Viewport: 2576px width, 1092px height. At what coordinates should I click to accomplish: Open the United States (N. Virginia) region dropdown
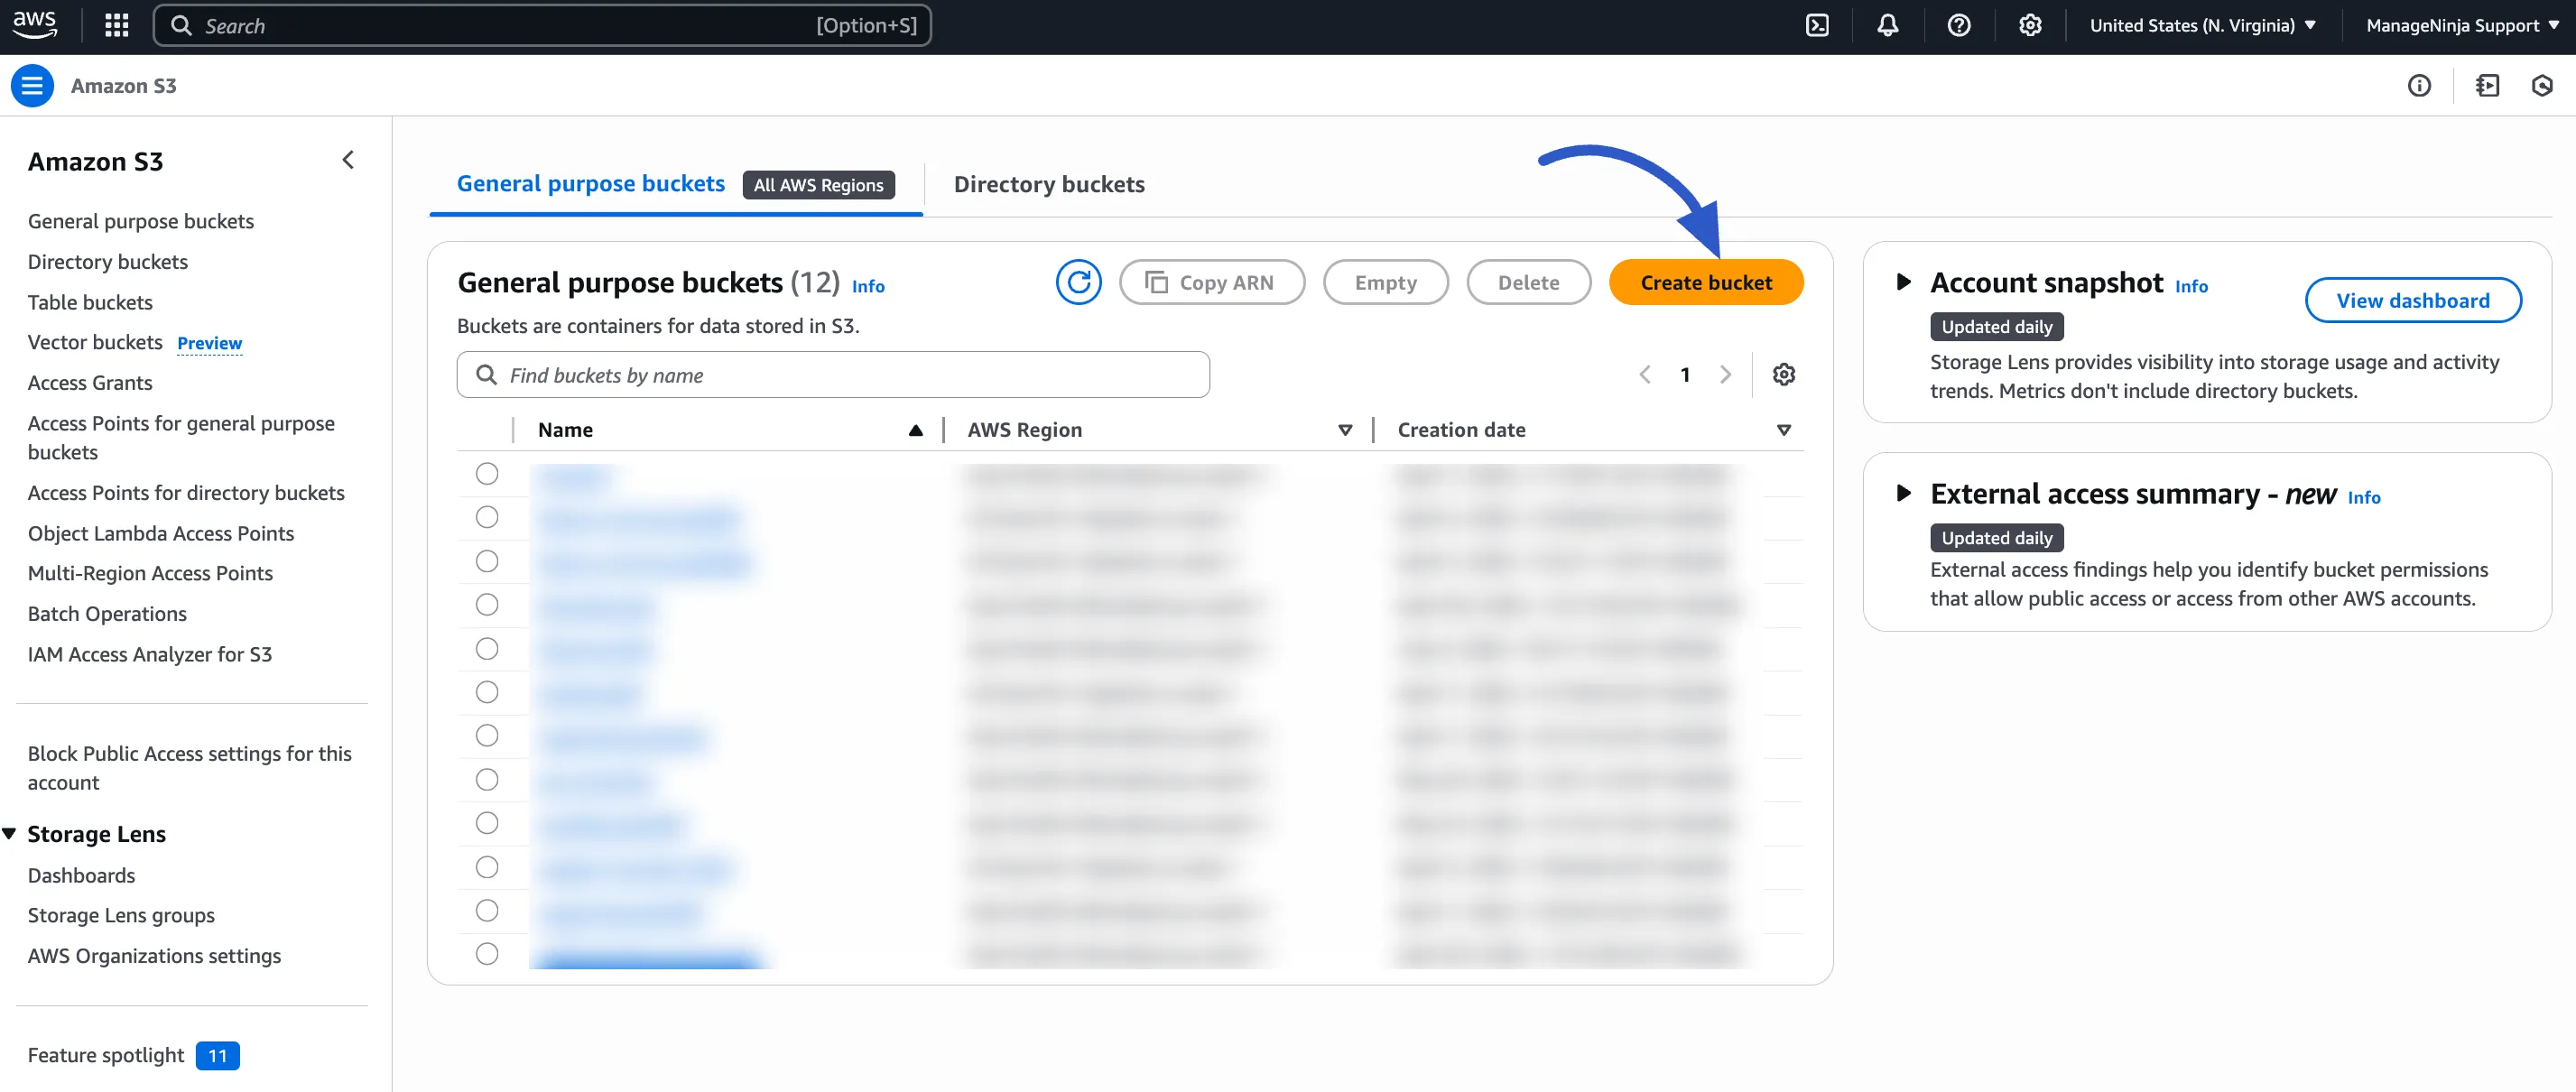2202,25
